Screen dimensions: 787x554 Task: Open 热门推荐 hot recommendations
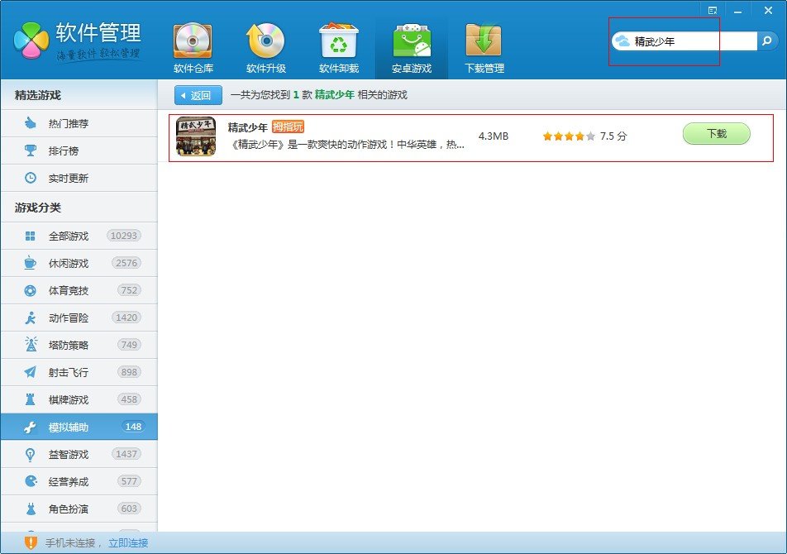(x=69, y=123)
